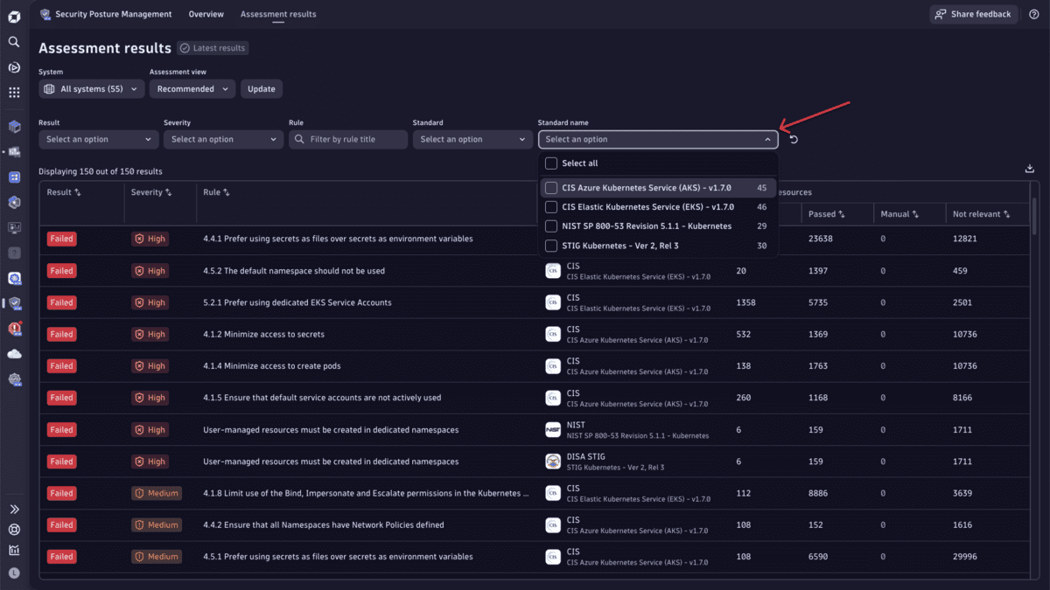Open the Severity filter dropdown
Viewport: 1050px width, 590px height.
coord(223,139)
